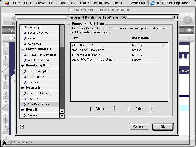Screen dimensions: 196x147
Task: Click the Change... button
Action: pyautogui.click(x=102, y=109)
